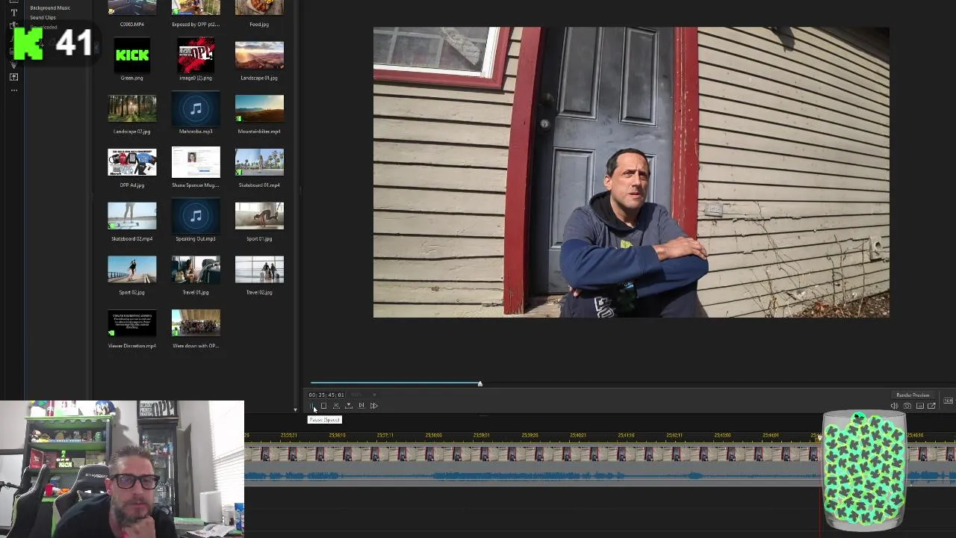The image size is (956, 538).
Task: Click the timeline audio waveform track
Action: [532, 475]
